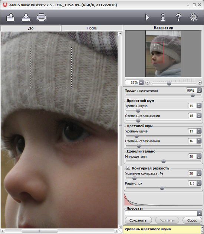
Task: Click the Сброс reset button
Action: click(192, 220)
